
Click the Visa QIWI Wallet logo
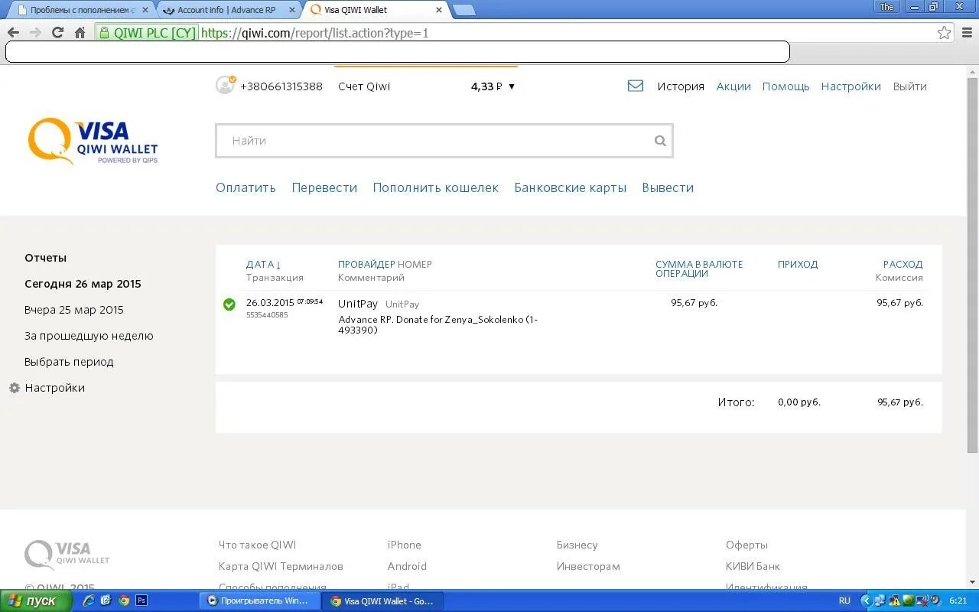(x=93, y=141)
